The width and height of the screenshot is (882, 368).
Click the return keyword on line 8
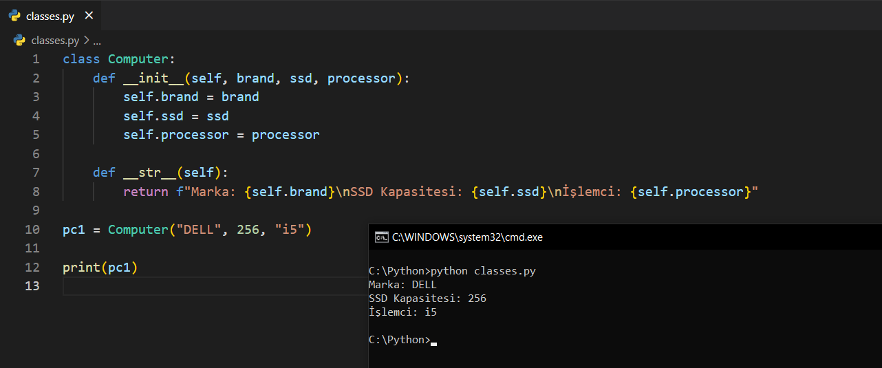tap(145, 192)
